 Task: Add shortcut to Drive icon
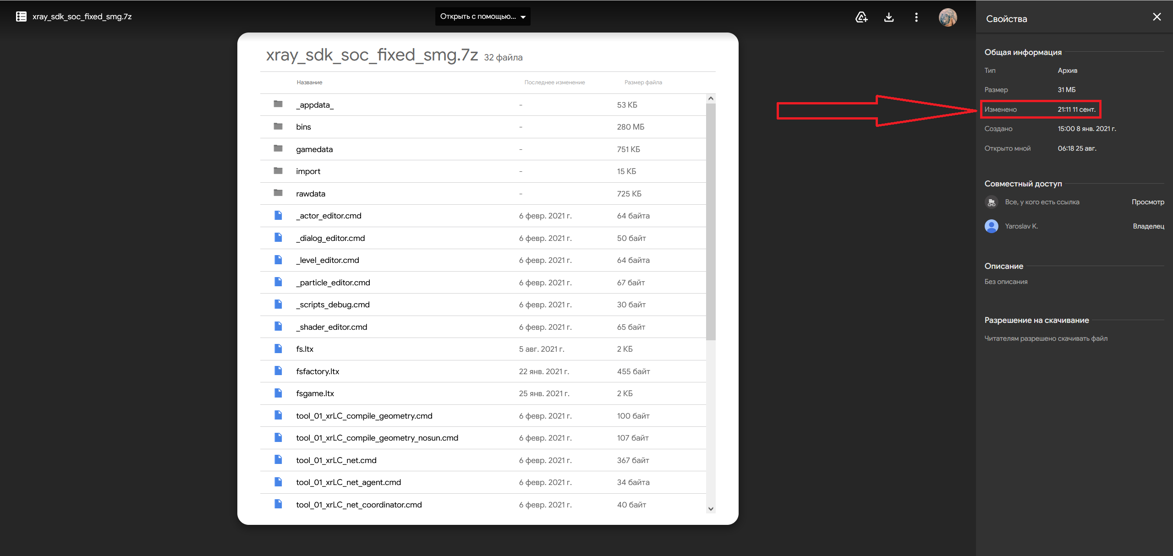pos(861,17)
